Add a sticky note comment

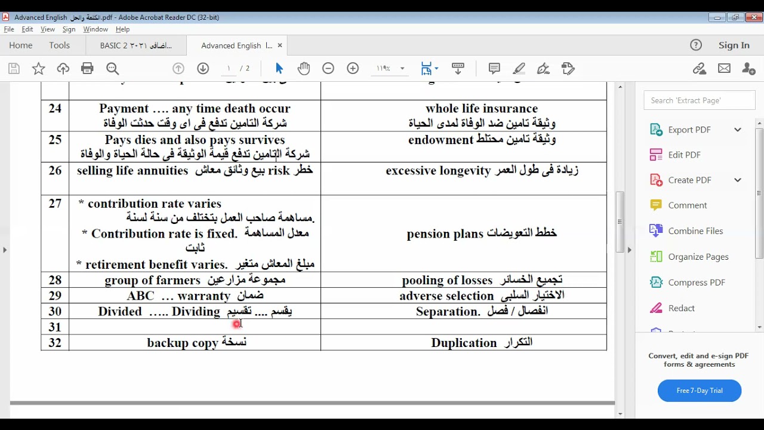(494, 69)
